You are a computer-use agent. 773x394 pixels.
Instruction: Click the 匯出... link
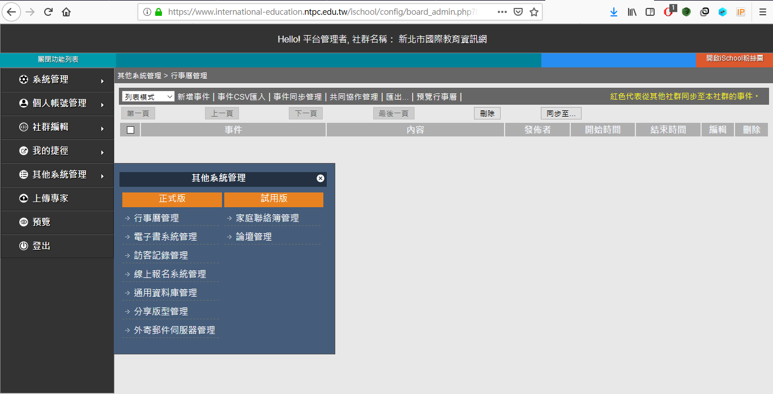click(397, 97)
